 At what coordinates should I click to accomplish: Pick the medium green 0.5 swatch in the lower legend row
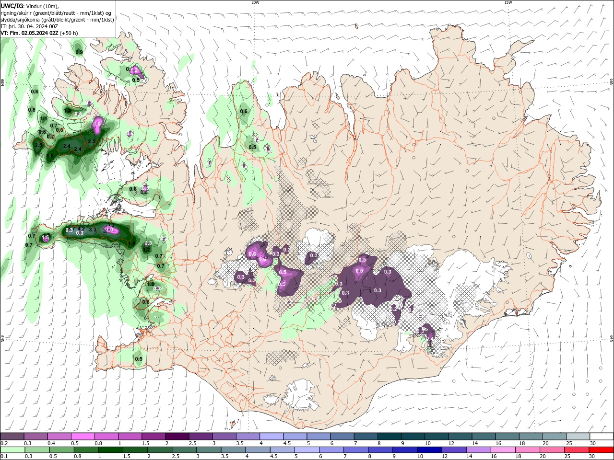pos(62,450)
